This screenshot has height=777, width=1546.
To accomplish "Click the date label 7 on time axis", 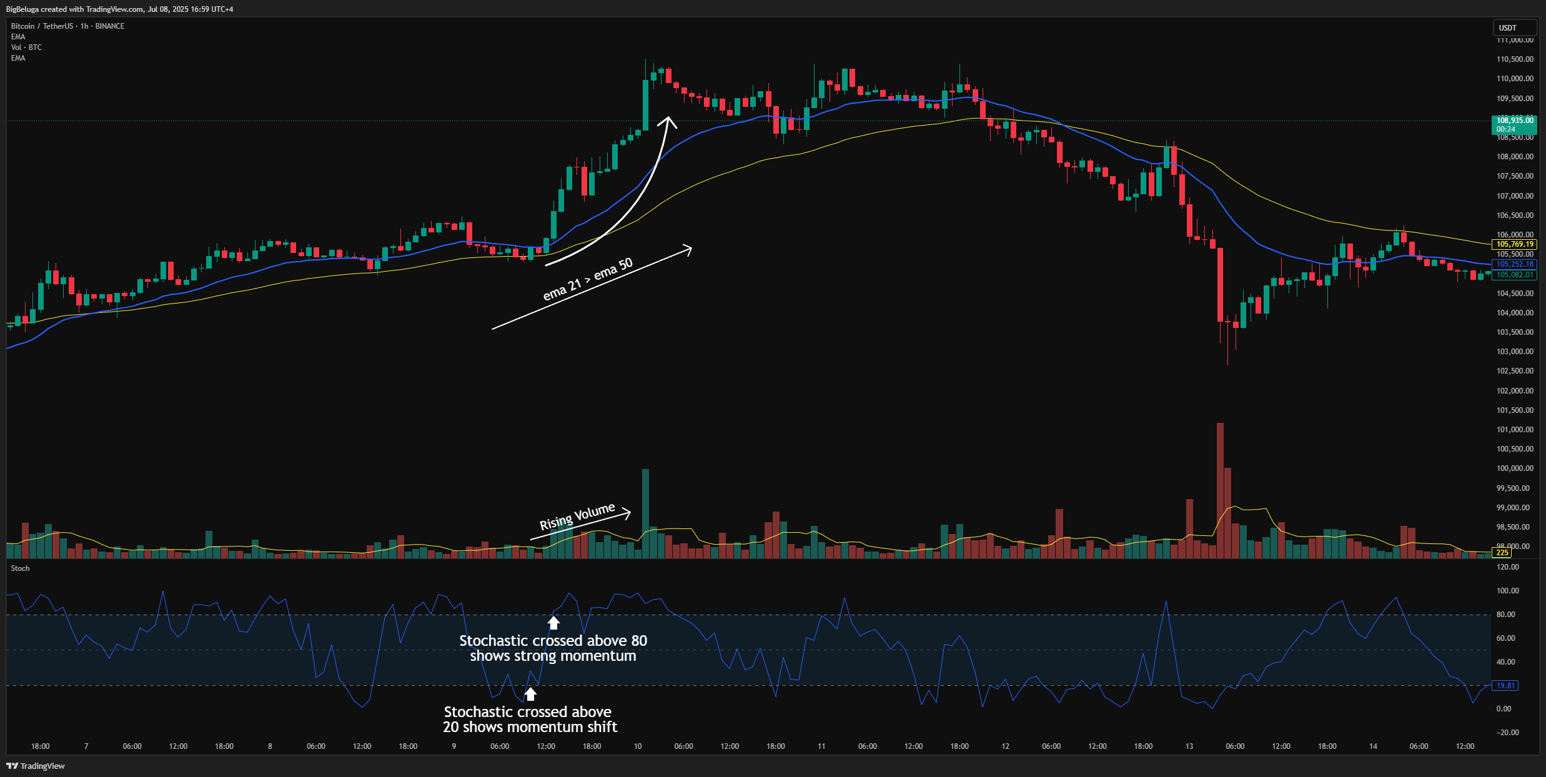I will [86, 746].
